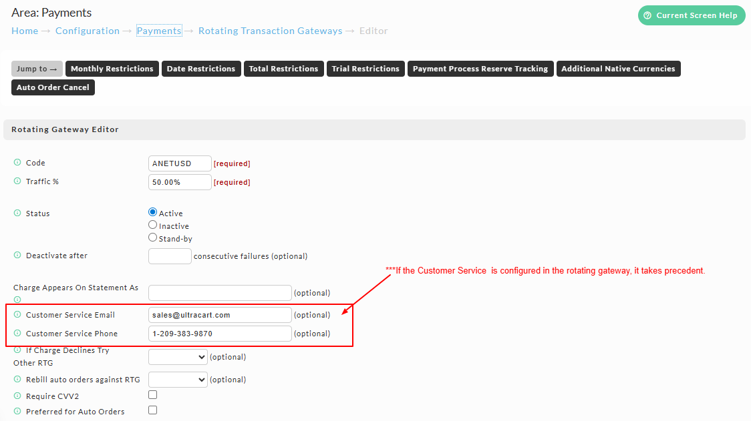Image resolution: width=751 pixels, height=421 pixels.
Task: Select the Stand-by status radio button
Action: point(153,238)
